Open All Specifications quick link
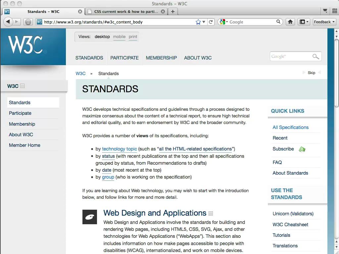The image size is (339, 254). [x=291, y=127]
